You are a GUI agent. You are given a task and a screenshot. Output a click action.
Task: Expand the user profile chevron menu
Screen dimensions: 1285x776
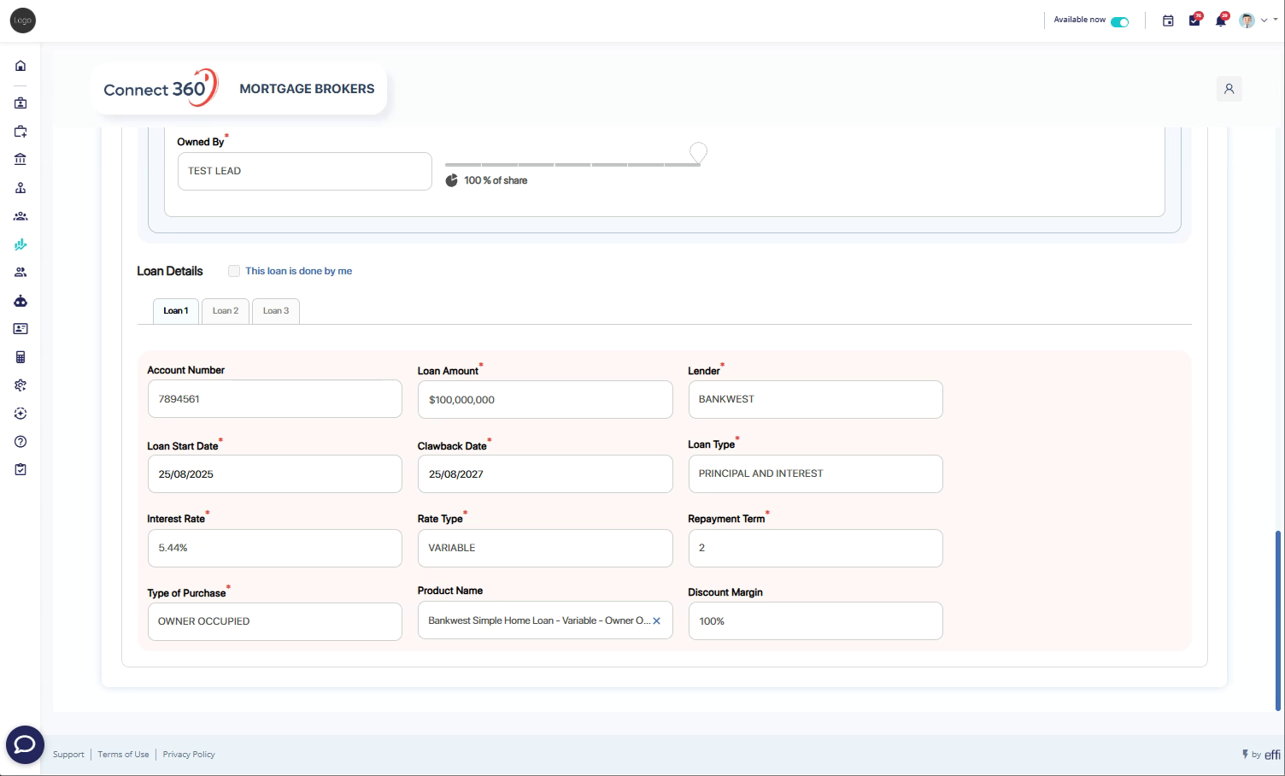pos(1264,20)
